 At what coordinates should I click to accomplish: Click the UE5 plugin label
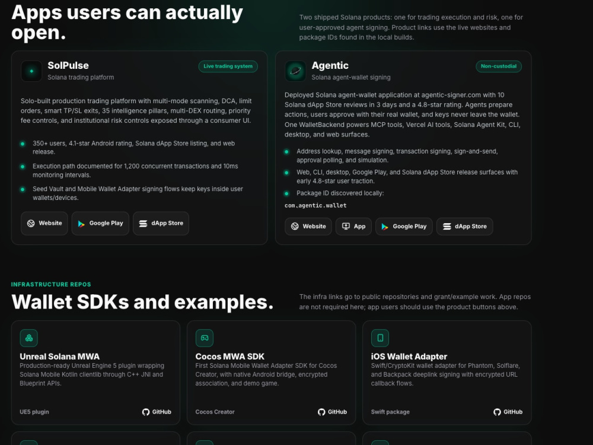34,412
